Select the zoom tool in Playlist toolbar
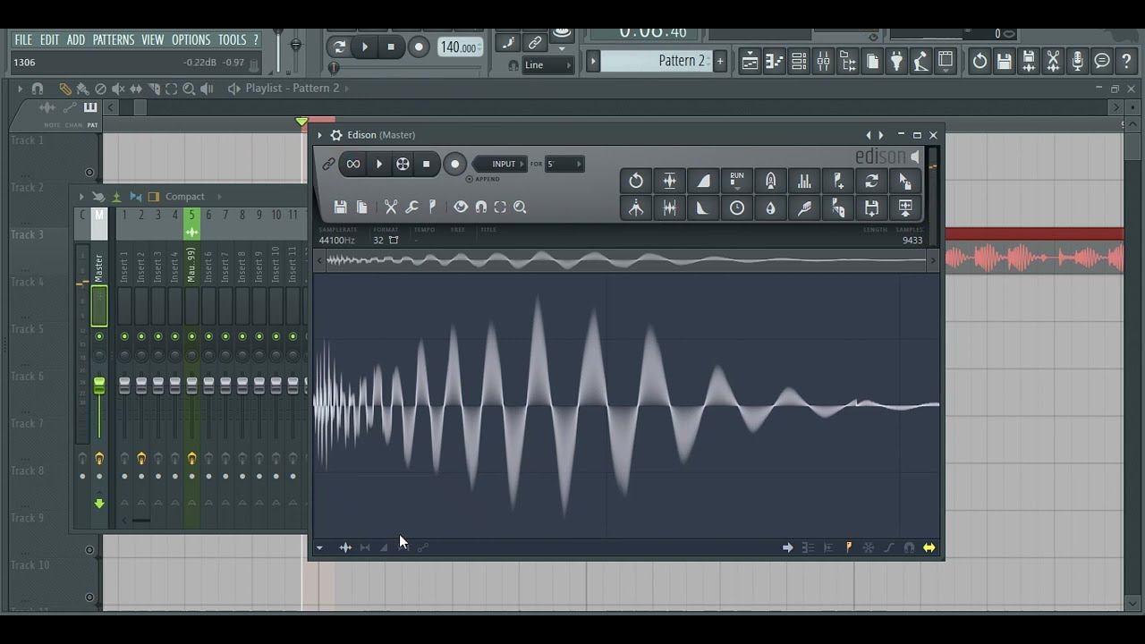The height and width of the screenshot is (644, 1145). 189,89
